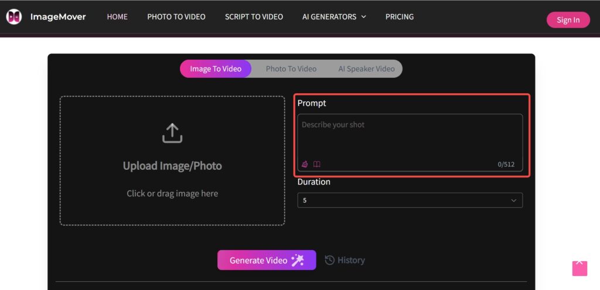This screenshot has width=600, height=290.
Task: Click the History clock icon
Action: point(329,260)
